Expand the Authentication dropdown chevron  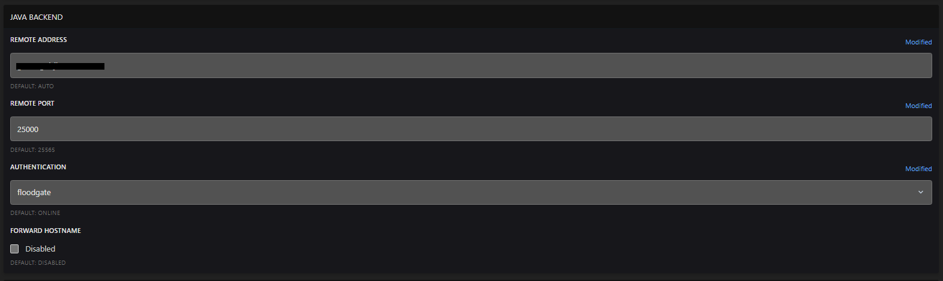[920, 192]
